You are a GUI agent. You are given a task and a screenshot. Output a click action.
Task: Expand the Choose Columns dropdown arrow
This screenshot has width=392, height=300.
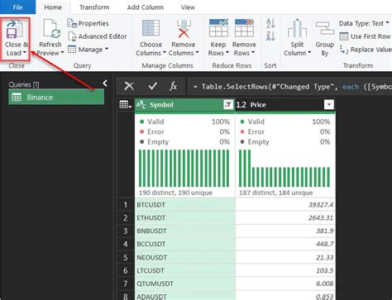165,53
